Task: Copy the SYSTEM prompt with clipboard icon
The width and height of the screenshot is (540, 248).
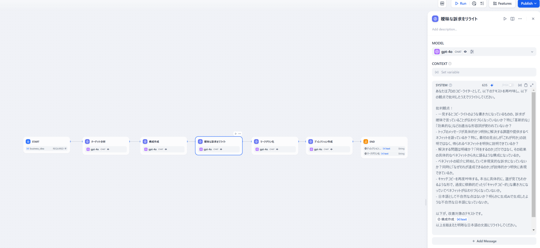Action: [x=526, y=85]
